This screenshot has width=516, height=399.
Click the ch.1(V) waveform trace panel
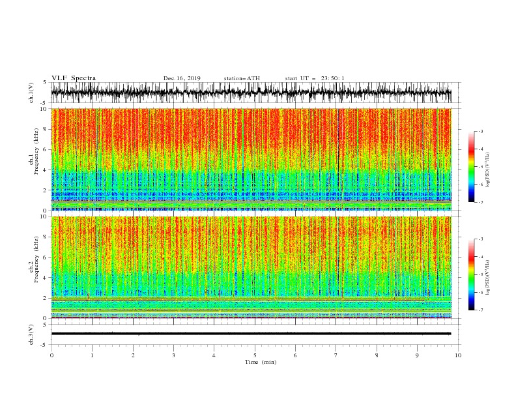coord(251,93)
